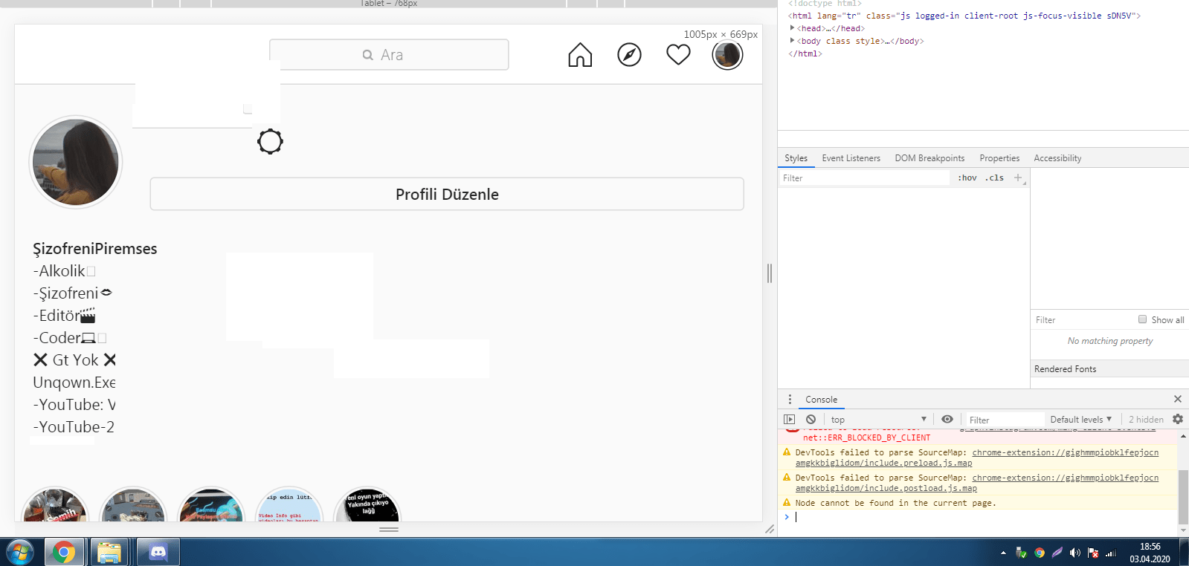The height and width of the screenshot is (566, 1189).
Task: Open the Instagram home feed icon
Action: 580,55
